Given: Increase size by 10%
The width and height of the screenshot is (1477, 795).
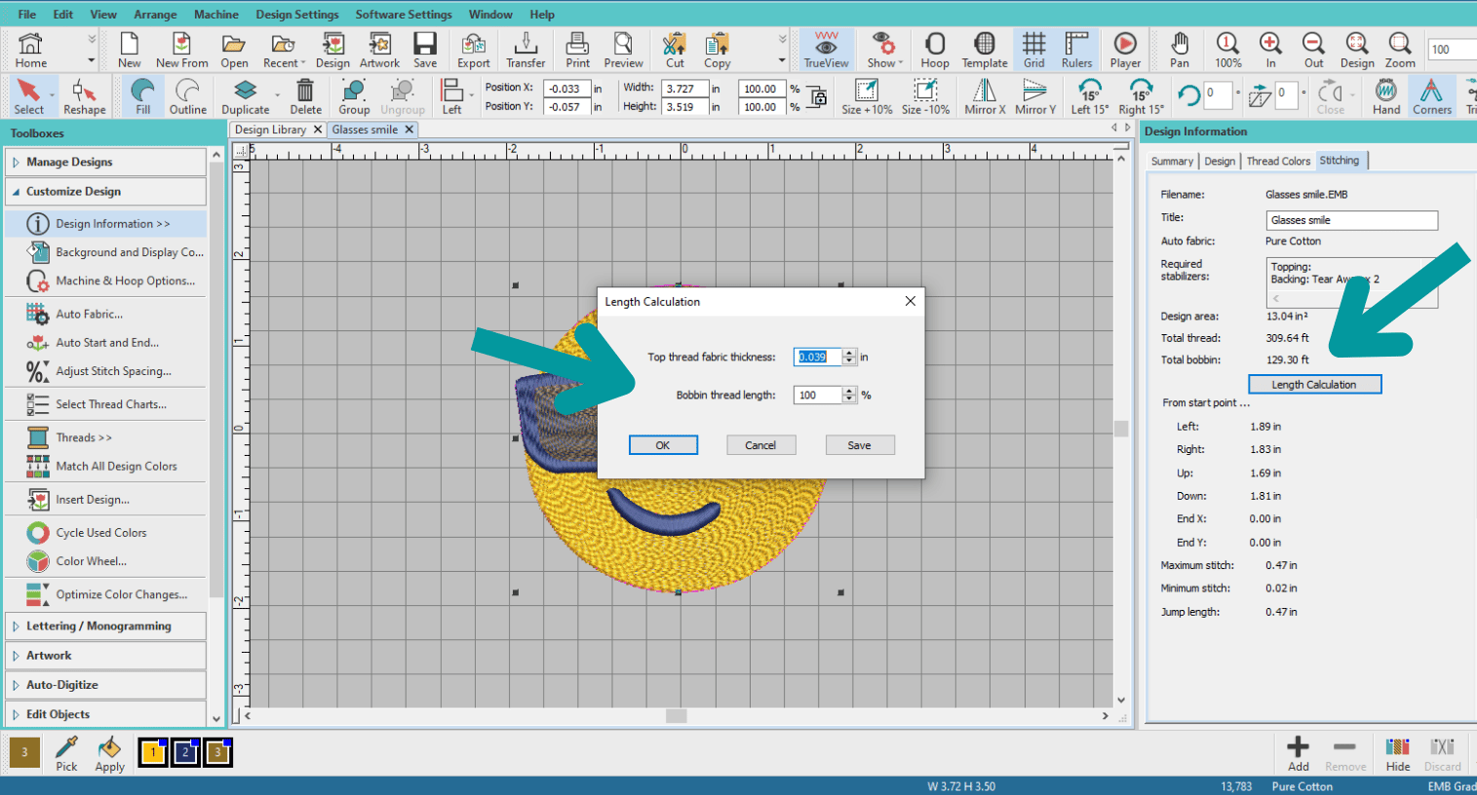Looking at the screenshot, I should tap(867, 96).
